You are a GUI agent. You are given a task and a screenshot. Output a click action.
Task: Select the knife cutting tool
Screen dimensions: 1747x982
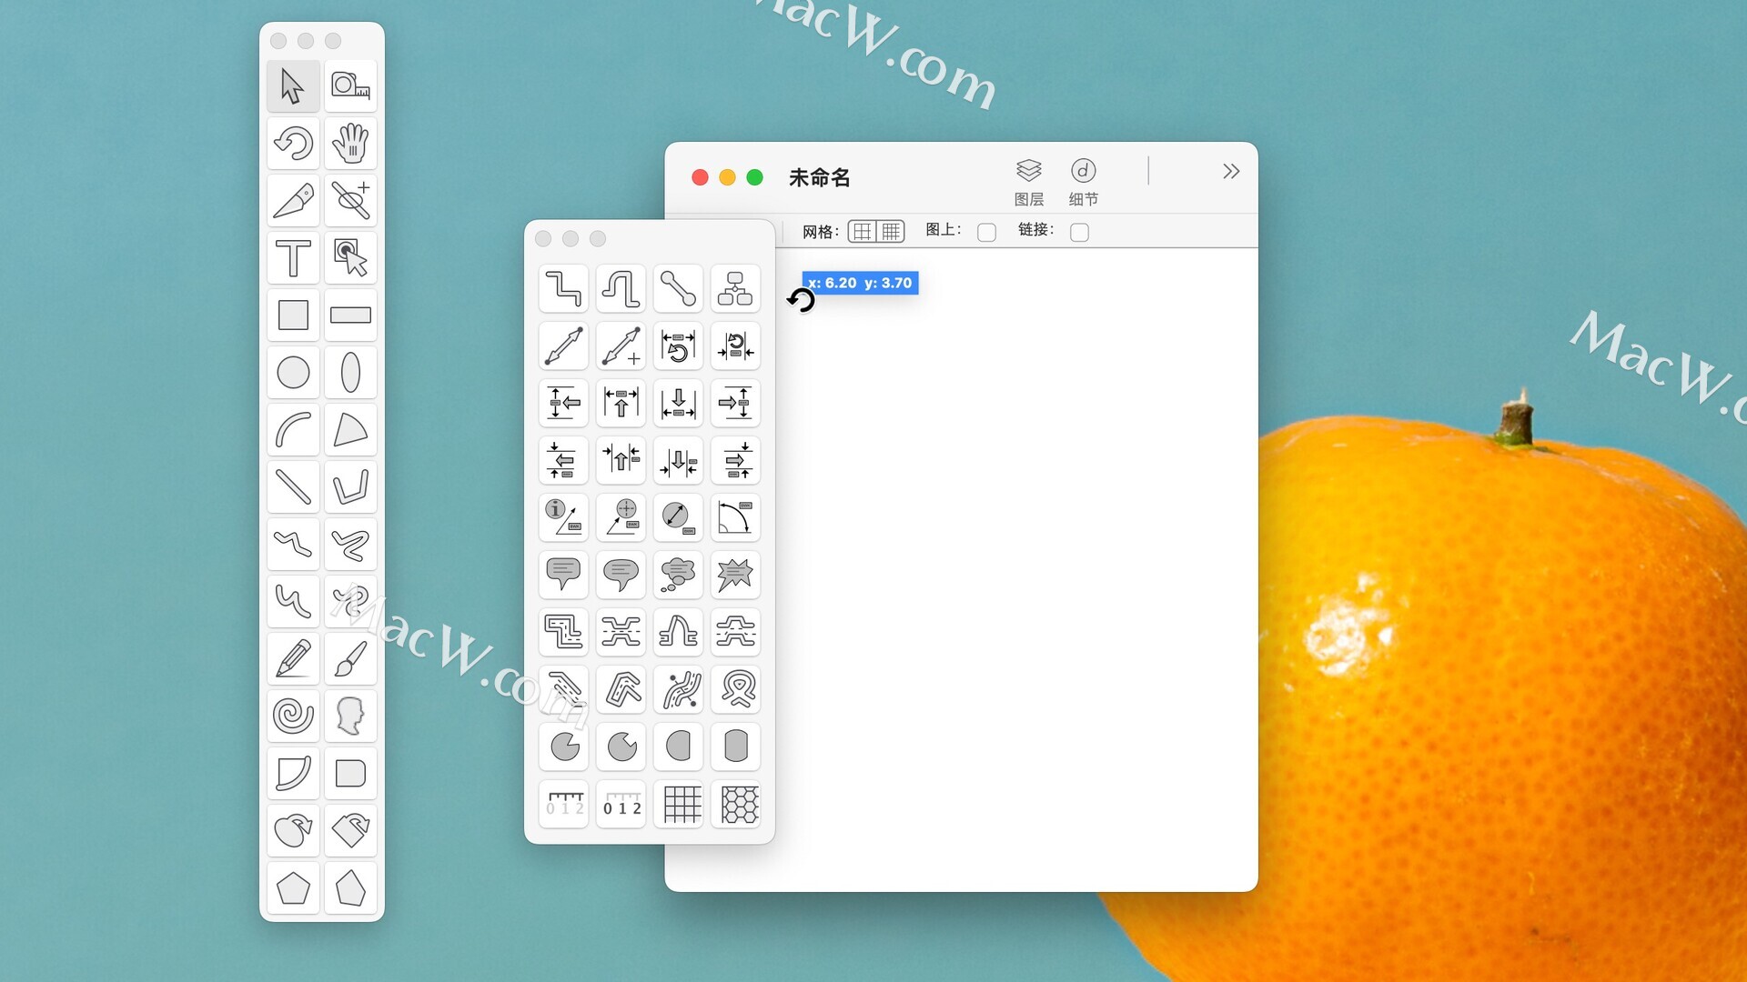coord(293,201)
